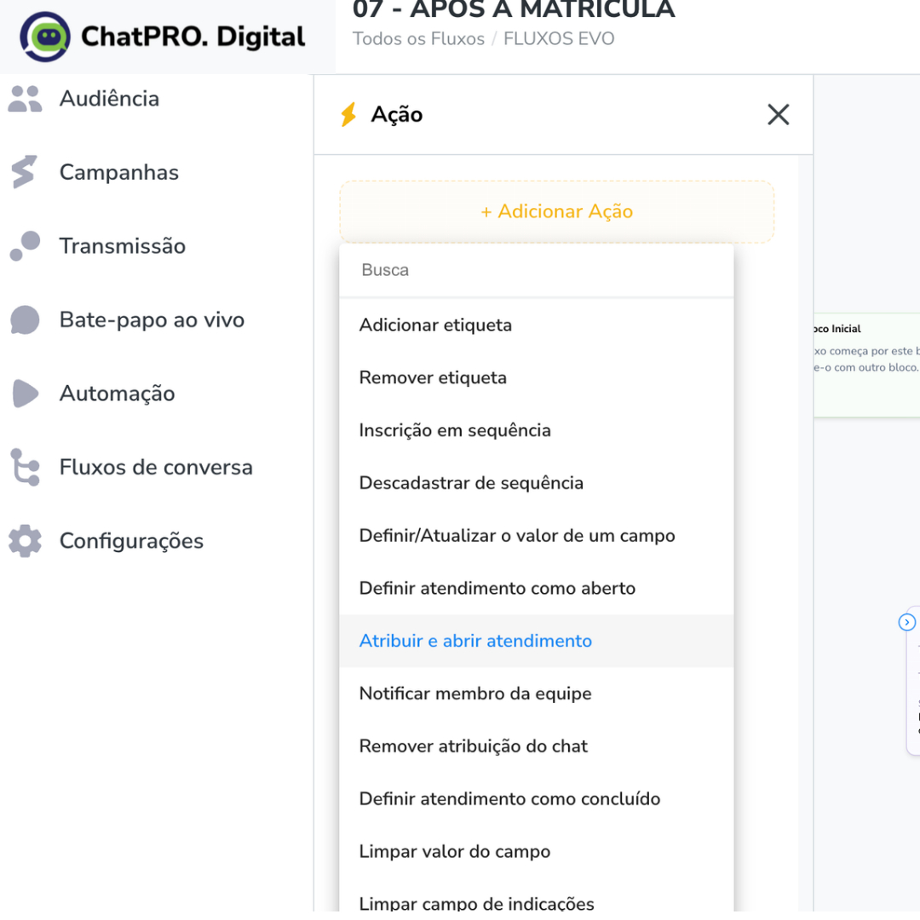Select Fluxos de conversa
This screenshot has width=920, height=920.
pos(156,467)
